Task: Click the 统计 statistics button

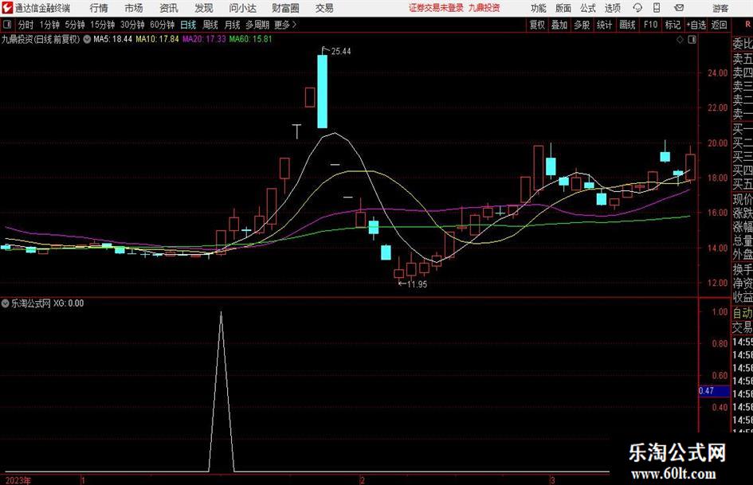Action: coord(604,25)
